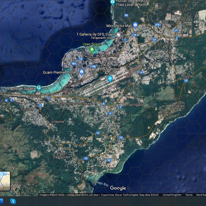Click the Mongmong-Toto-Maite label
The width and height of the screenshot is (206, 206).
point(74,104)
